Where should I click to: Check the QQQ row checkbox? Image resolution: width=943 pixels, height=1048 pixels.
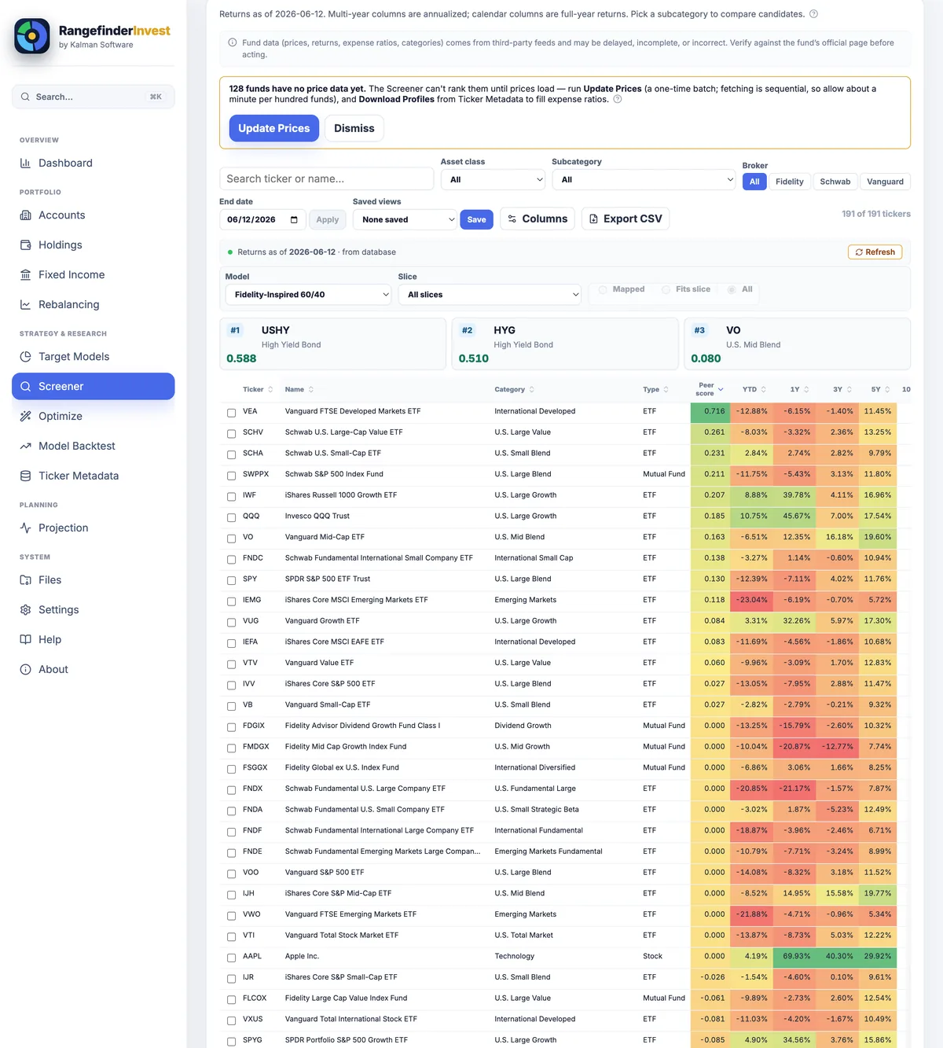point(231,517)
